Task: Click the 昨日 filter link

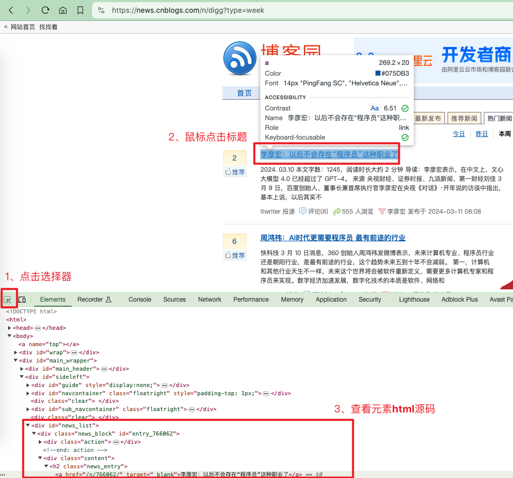Action: (482, 134)
